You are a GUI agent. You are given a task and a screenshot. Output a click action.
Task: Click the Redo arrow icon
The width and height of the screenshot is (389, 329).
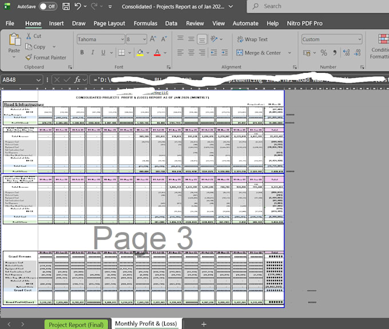(94, 6)
